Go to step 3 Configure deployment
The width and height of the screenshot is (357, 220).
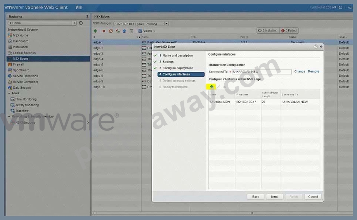pyautogui.click(x=176, y=68)
